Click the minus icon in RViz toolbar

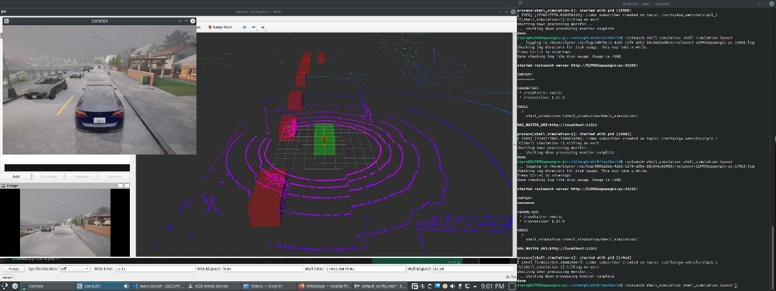254,27
